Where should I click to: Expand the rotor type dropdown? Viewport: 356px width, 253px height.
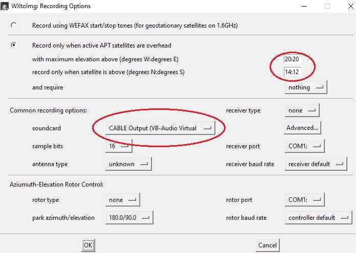pyautogui.click(x=122, y=200)
